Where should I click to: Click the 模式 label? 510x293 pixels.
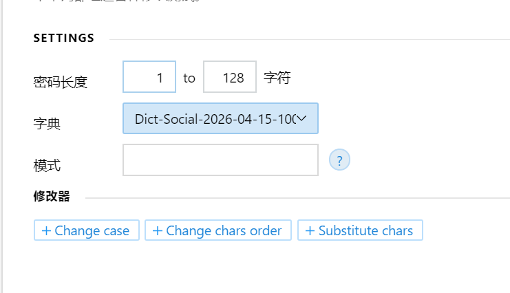[47, 166]
